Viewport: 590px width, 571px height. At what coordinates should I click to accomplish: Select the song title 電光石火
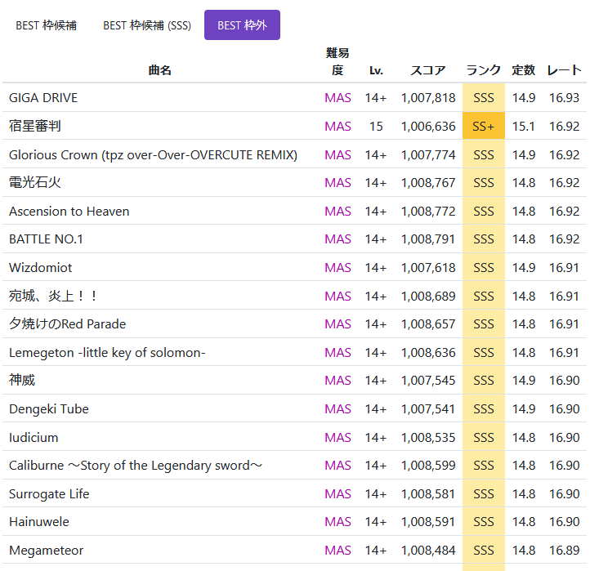click(35, 182)
